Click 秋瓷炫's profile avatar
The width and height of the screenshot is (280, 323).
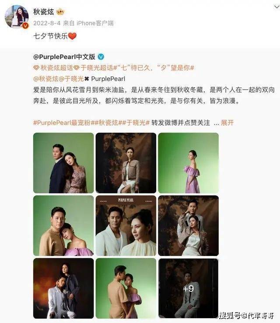17,17
